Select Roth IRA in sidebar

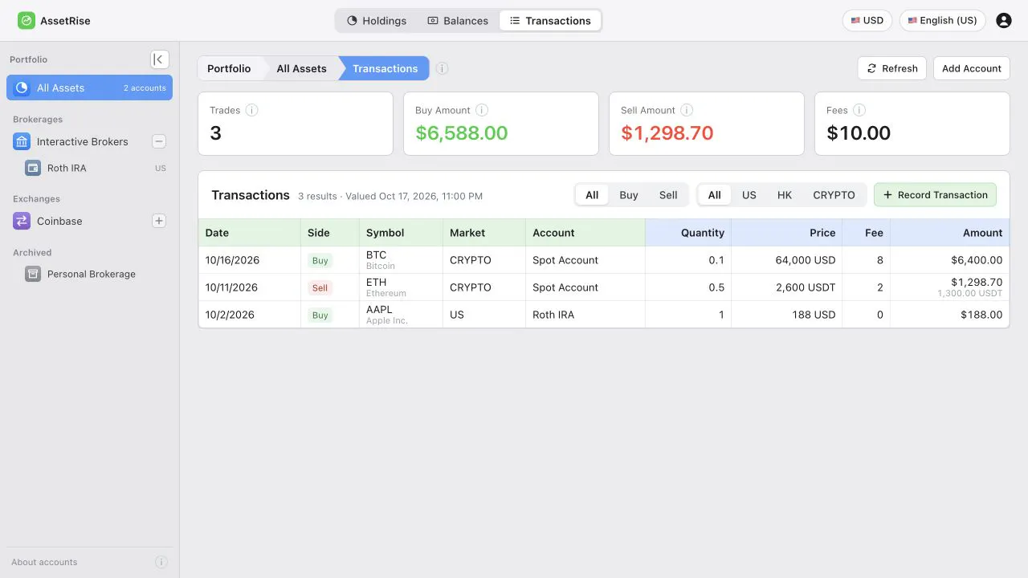click(89, 169)
